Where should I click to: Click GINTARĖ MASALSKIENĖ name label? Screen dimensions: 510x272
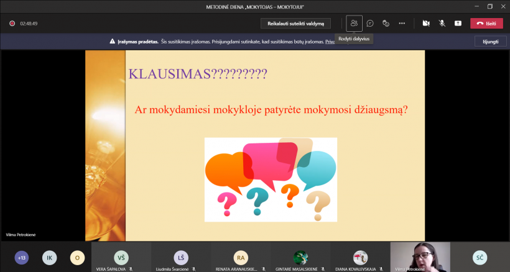click(296, 269)
